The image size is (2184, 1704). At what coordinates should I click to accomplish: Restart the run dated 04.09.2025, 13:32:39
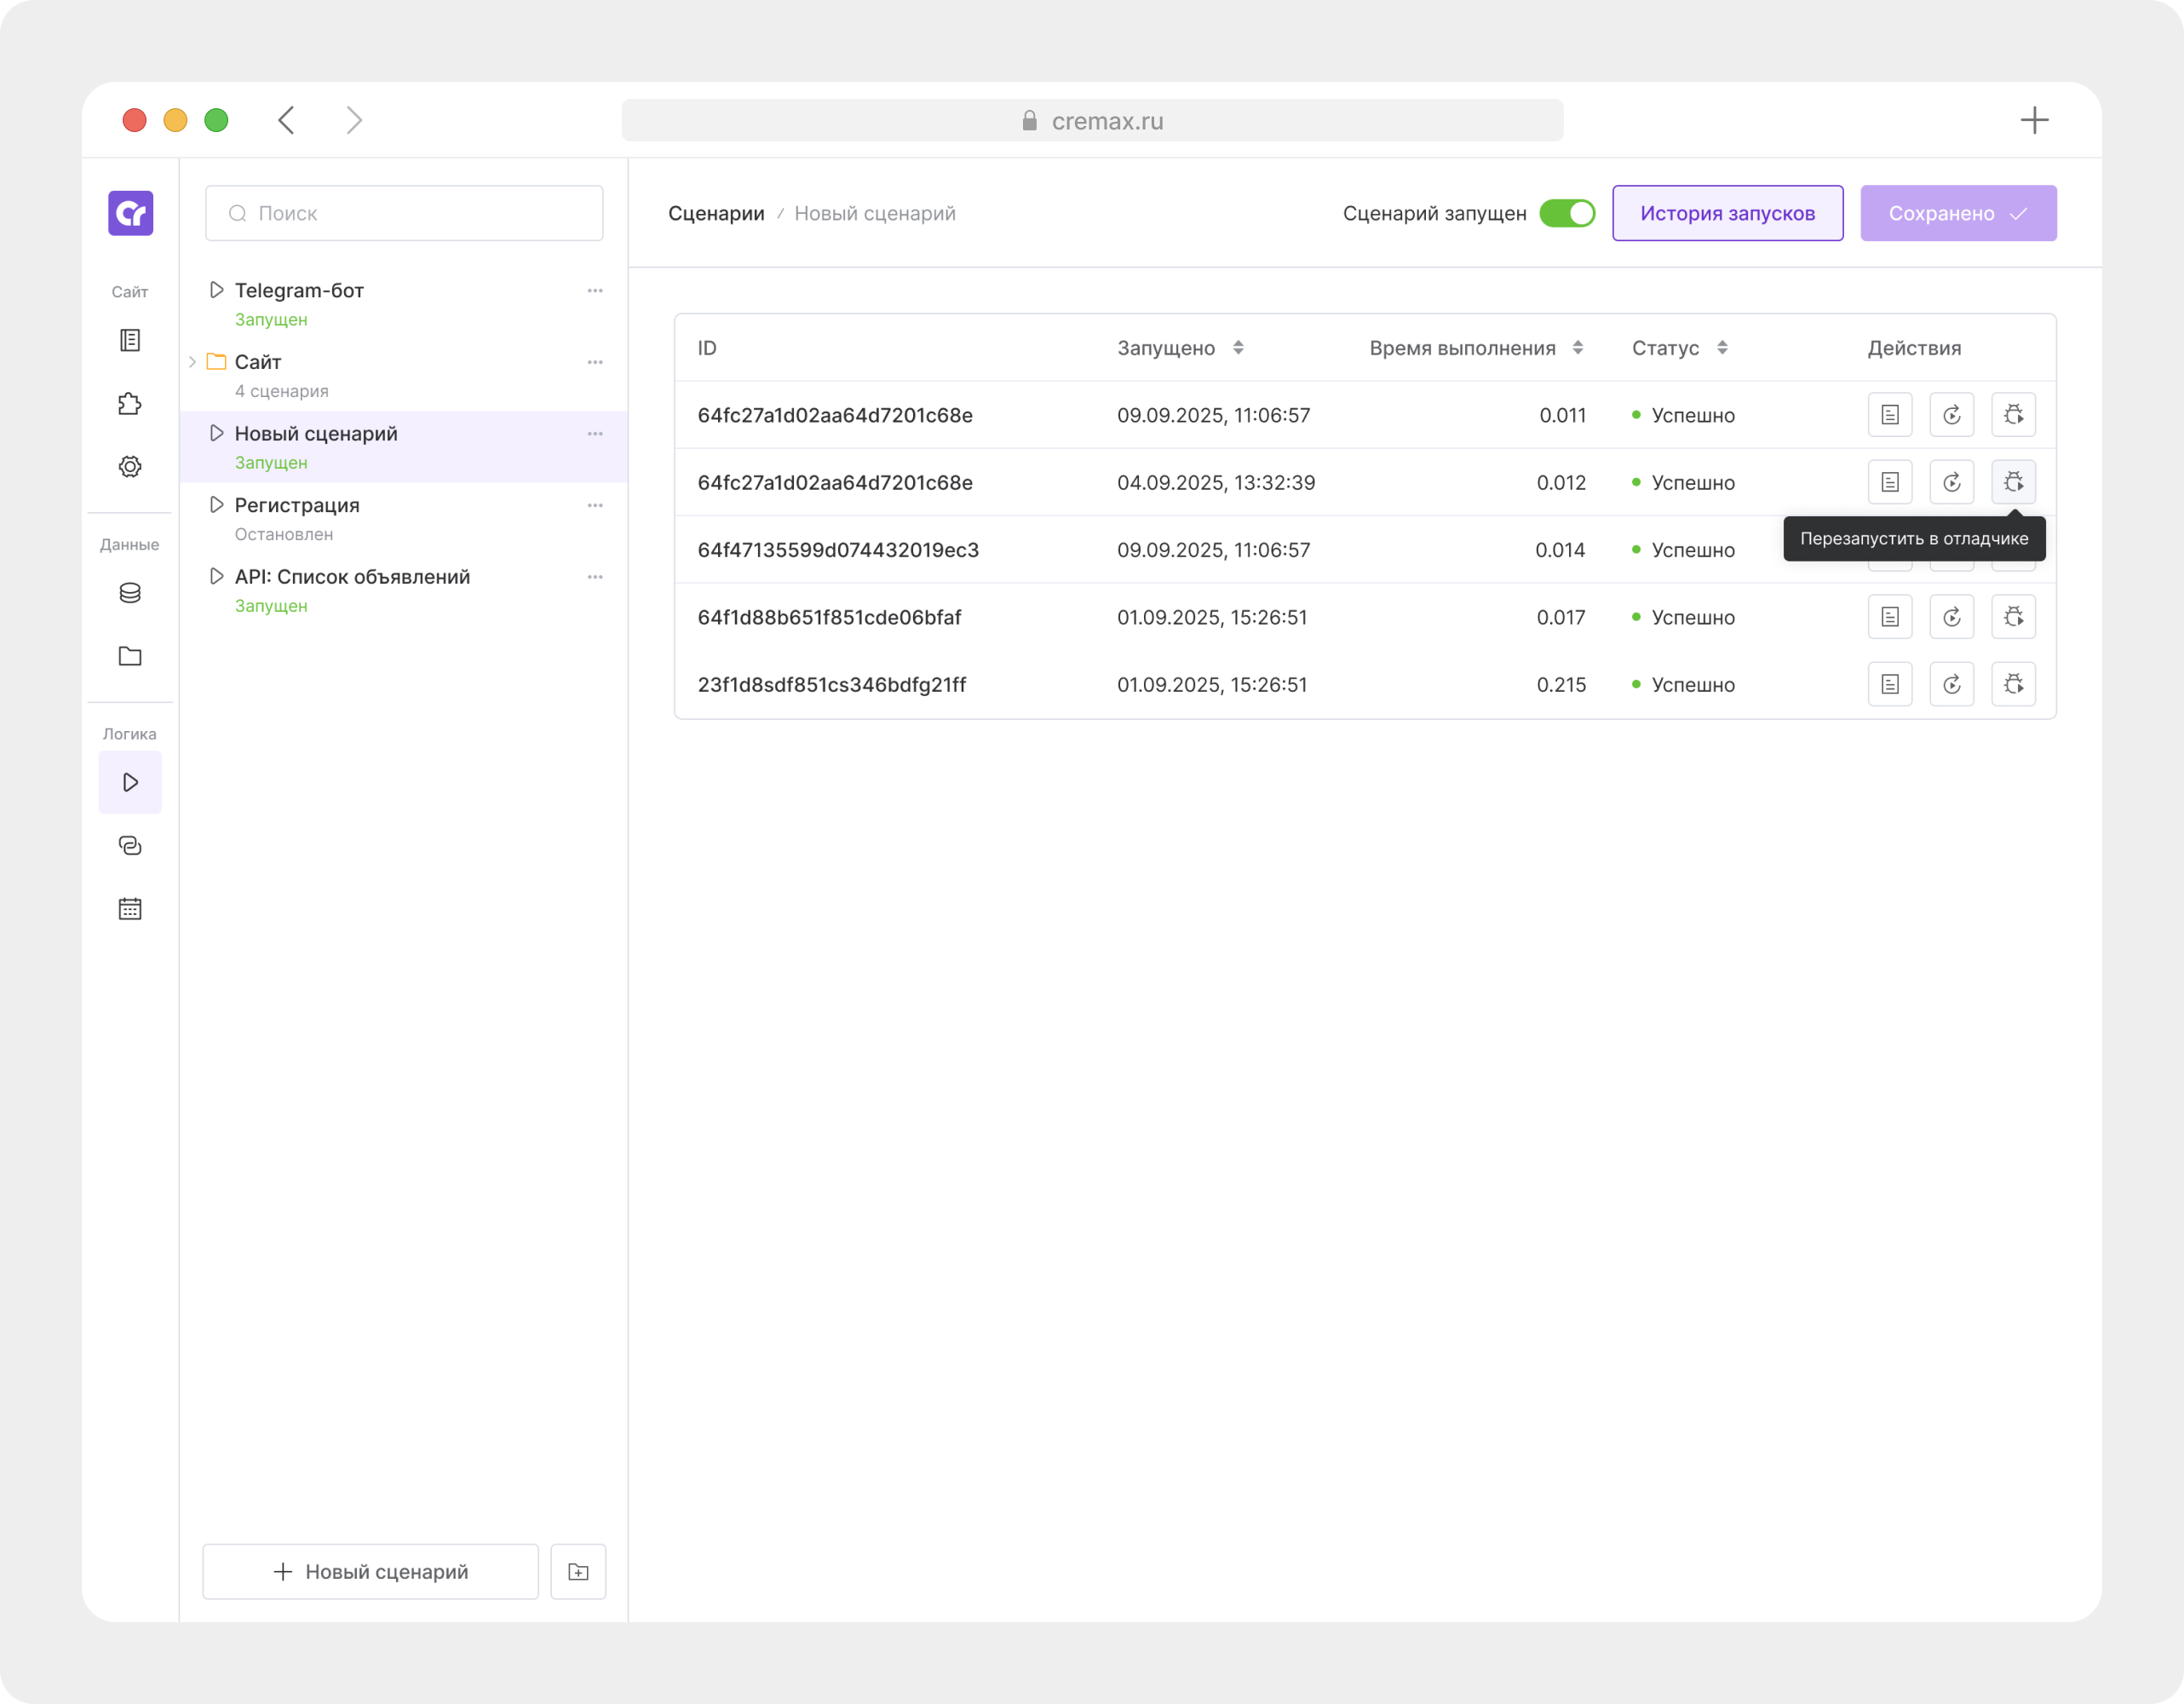pos(1952,483)
